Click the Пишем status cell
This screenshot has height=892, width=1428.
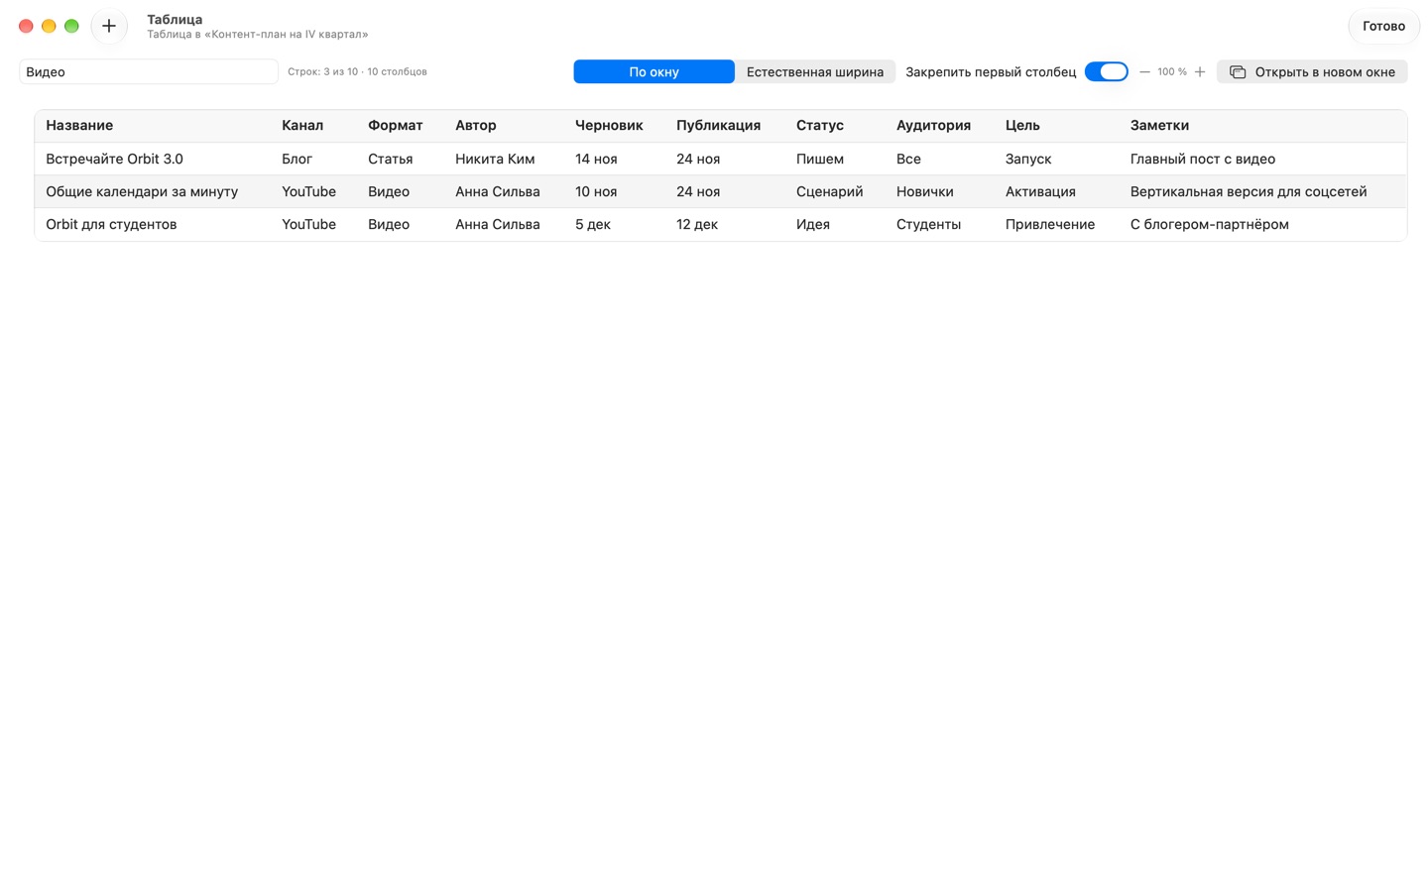click(x=820, y=159)
